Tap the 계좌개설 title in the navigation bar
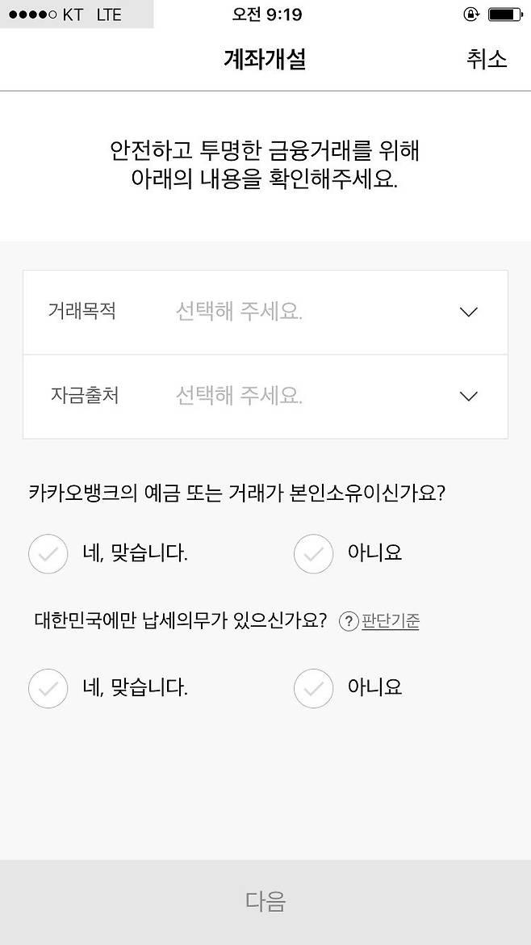This screenshot has height=945, width=531. (265, 59)
